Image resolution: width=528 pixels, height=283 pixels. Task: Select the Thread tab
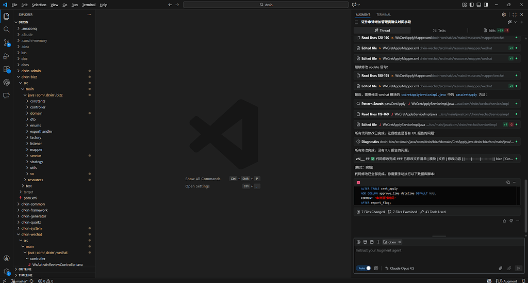pyautogui.click(x=382, y=30)
